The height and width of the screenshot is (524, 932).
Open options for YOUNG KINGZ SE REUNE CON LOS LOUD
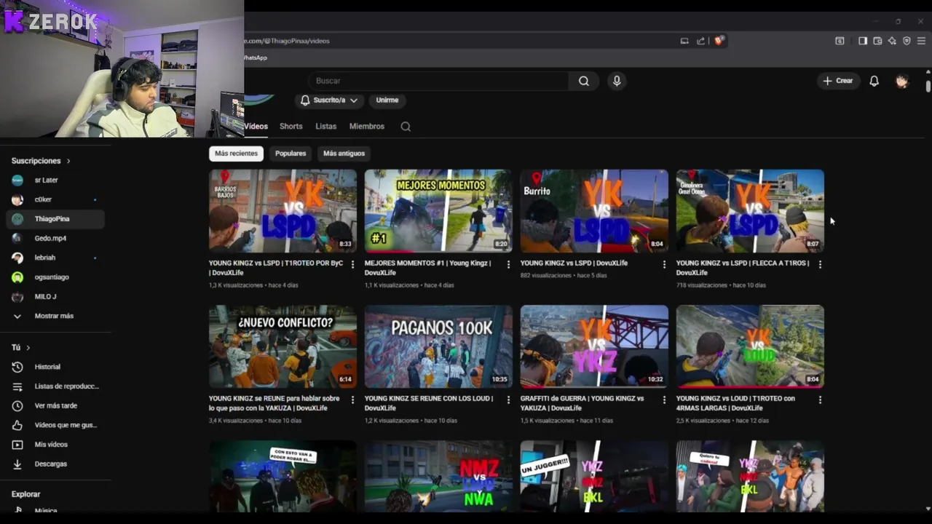coord(508,400)
